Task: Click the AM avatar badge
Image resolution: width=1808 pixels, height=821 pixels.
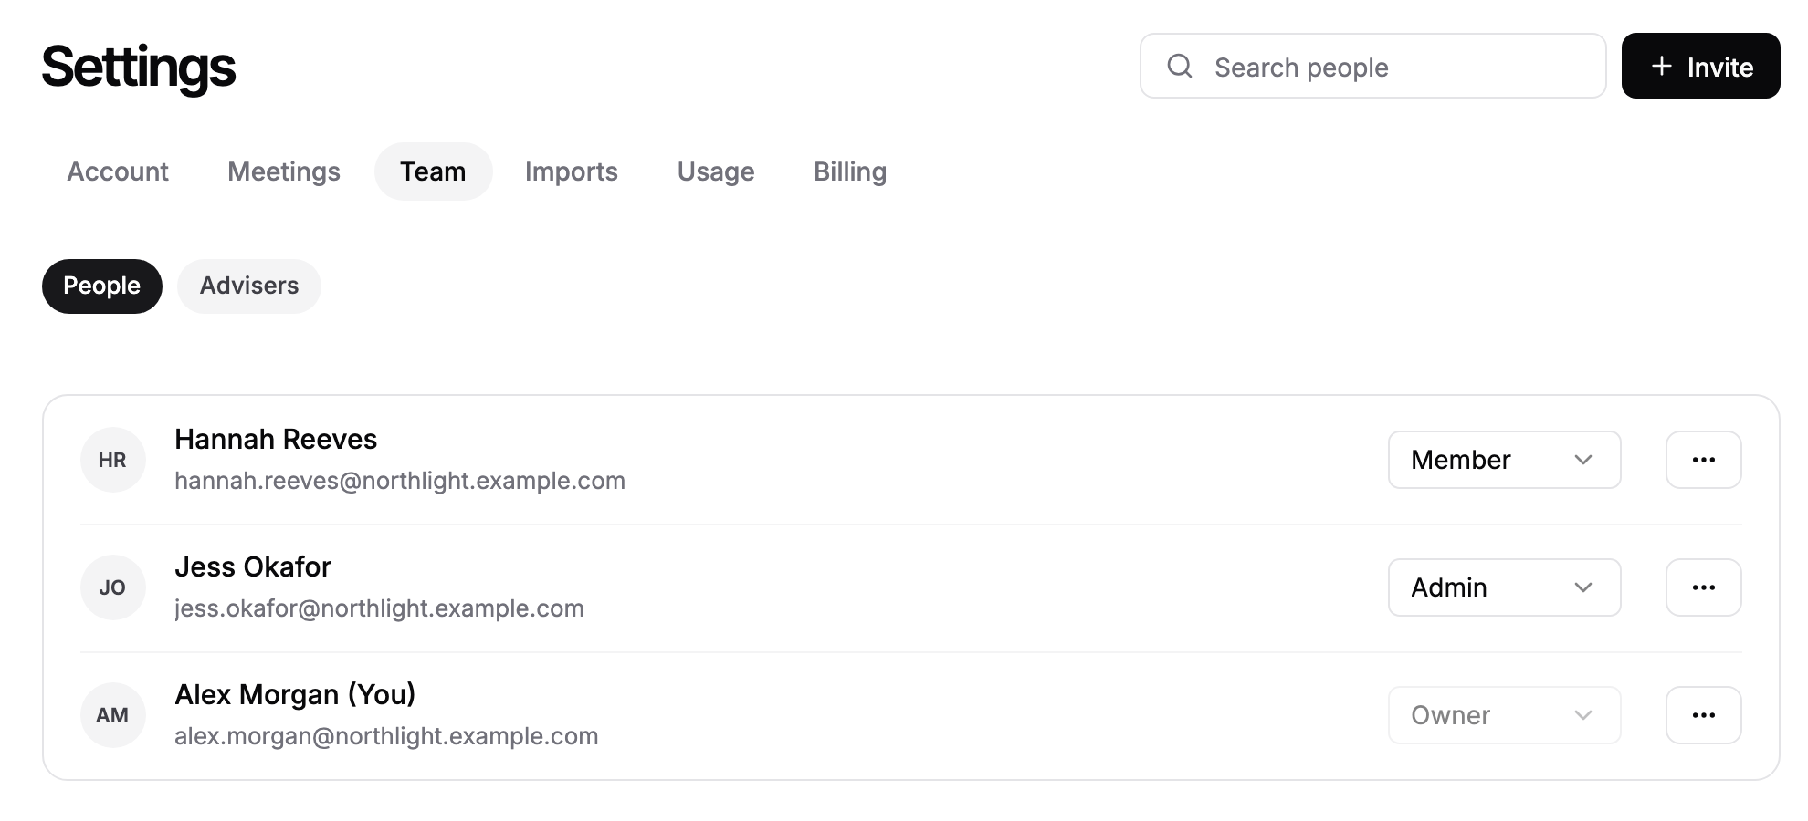Action: [x=112, y=715]
